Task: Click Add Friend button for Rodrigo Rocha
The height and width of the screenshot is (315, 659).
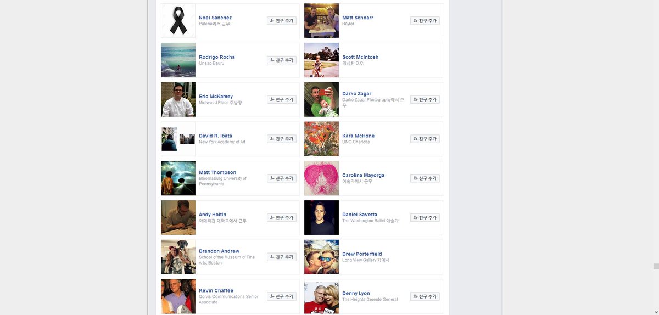Action: tap(282, 60)
